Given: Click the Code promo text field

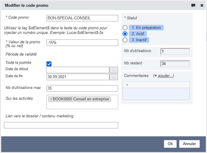Looking at the screenshot, I should (82, 18).
